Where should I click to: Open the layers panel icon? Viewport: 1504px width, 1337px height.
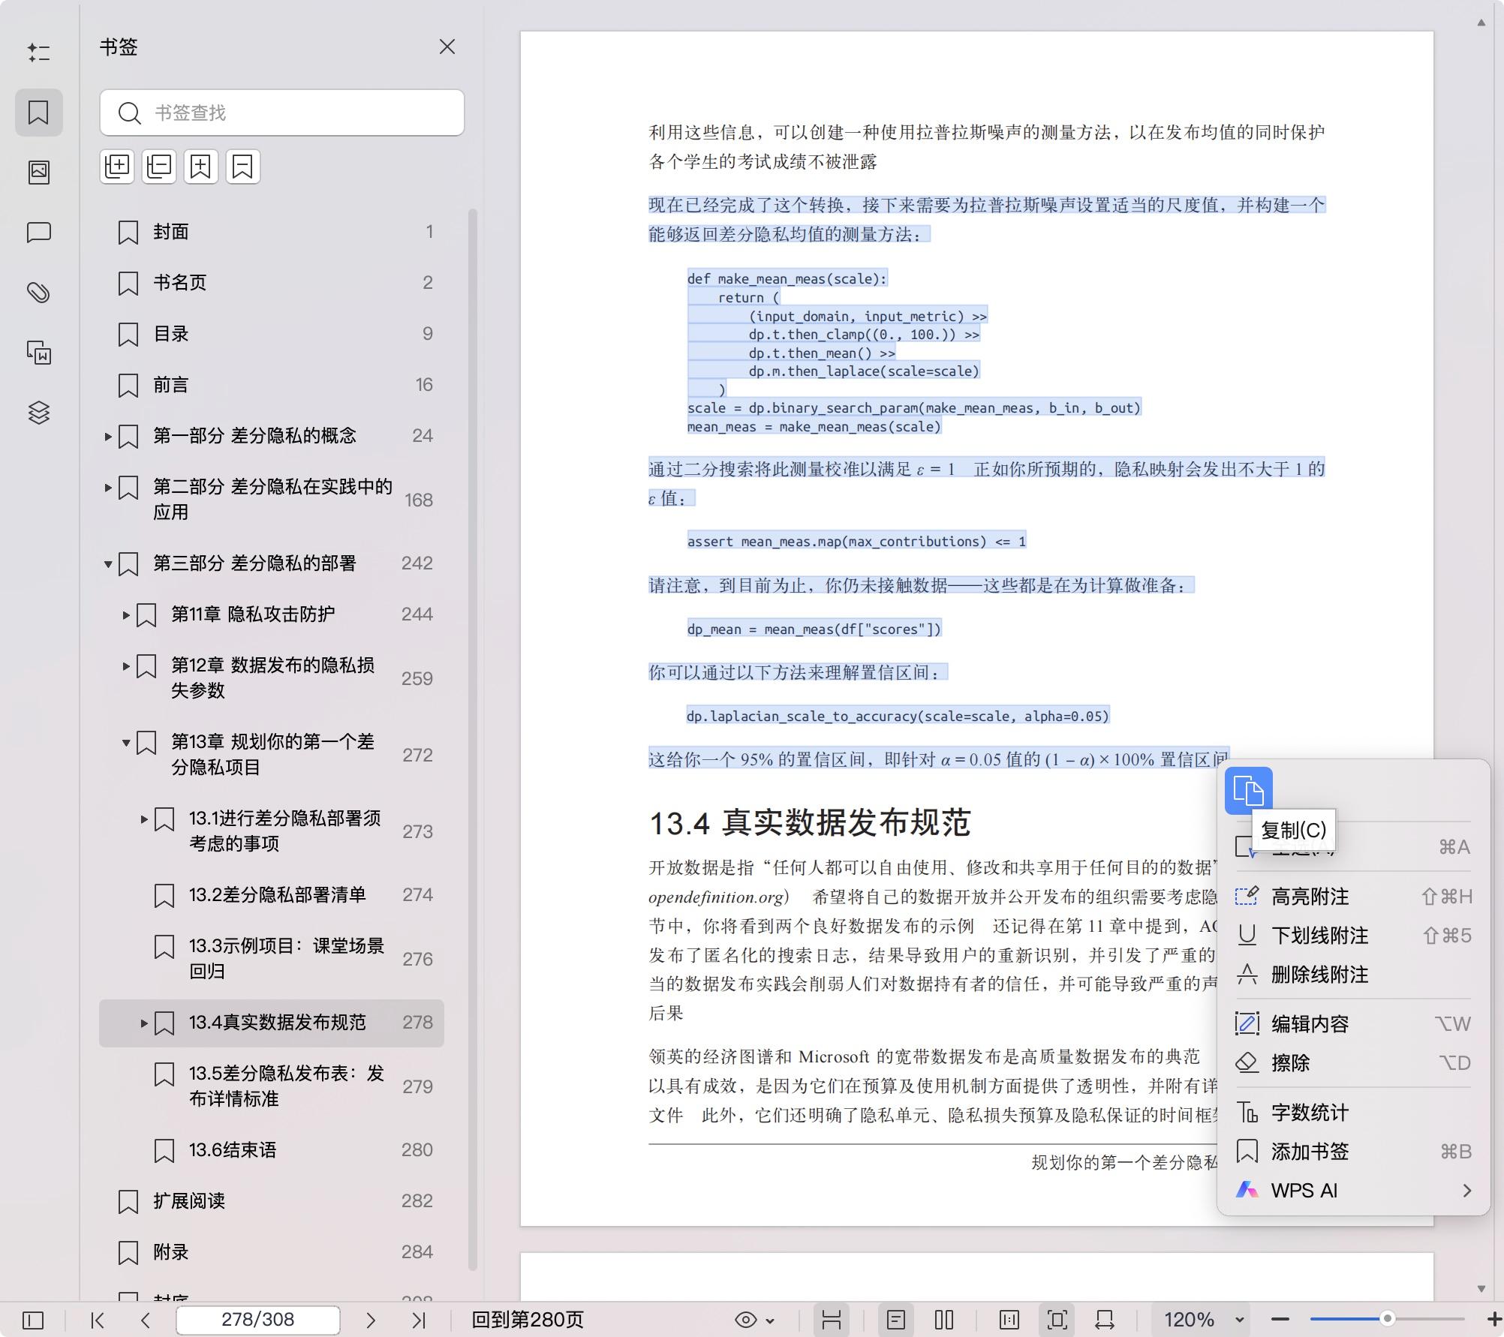[x=39, y=413]
